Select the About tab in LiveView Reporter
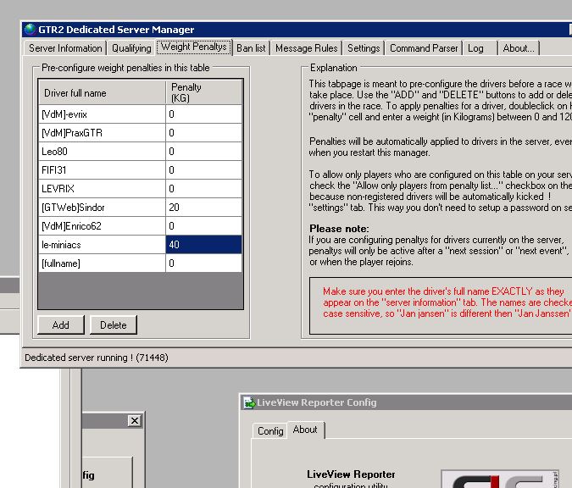The width and height of the screenshot is (572, 488). pos(305,430)
